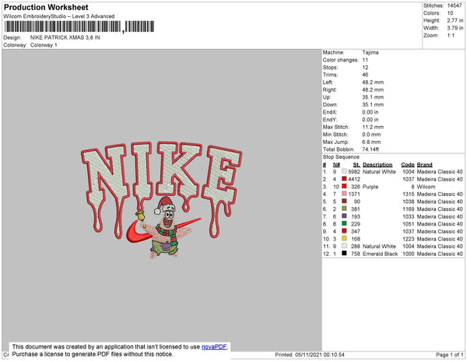Click the 'Wilcom' brand in stop 3

click(426, 187)
